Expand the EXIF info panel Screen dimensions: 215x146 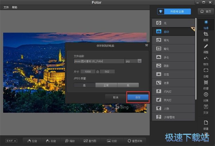11,141
